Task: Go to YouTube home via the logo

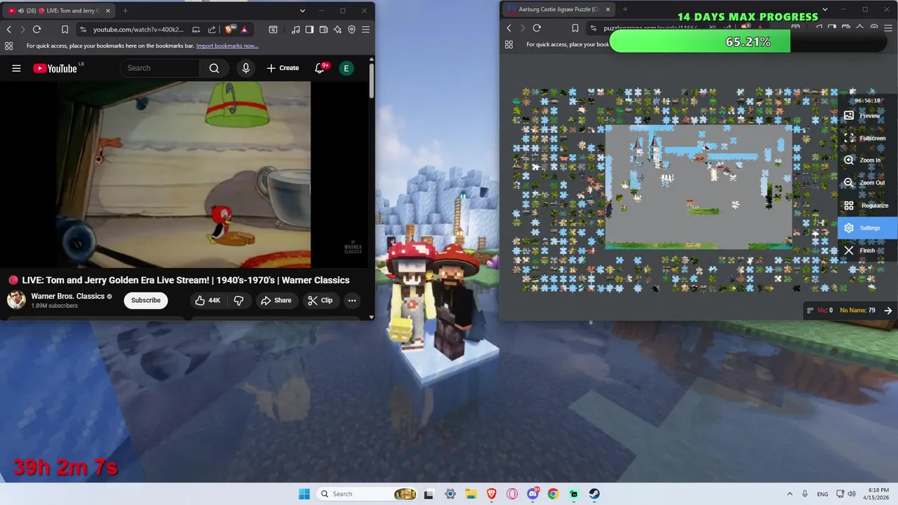Action: coord(55,68)
